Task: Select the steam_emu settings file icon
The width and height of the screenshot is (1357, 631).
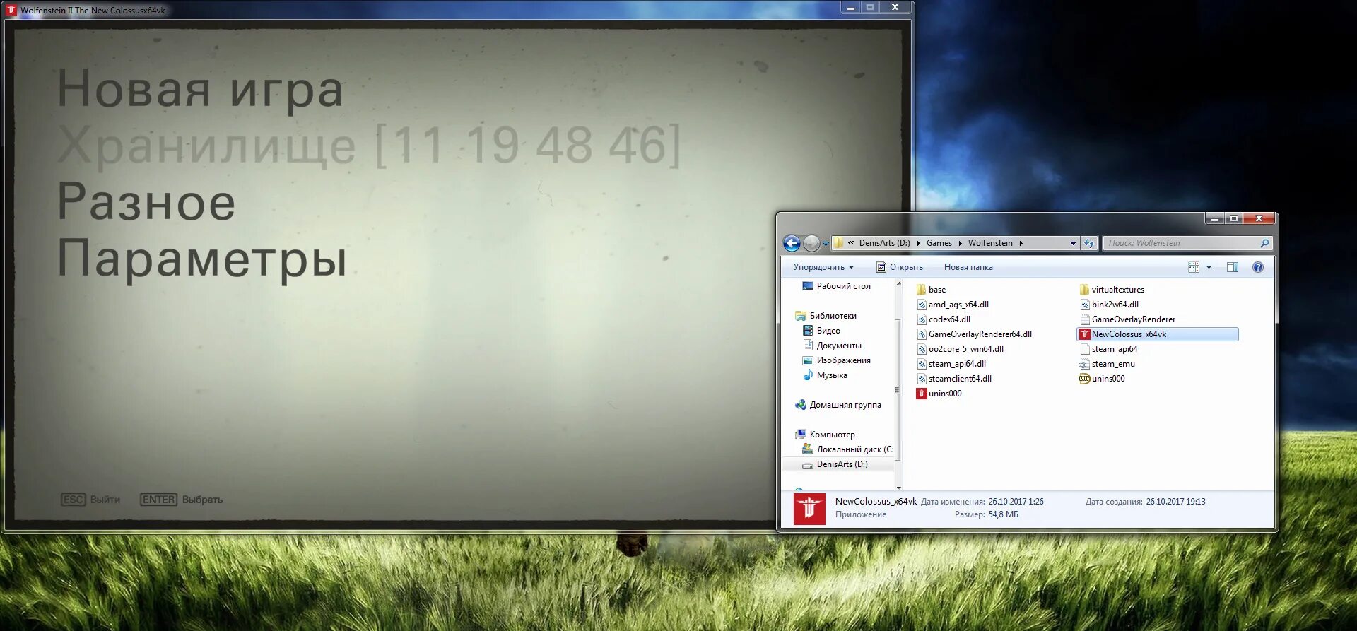Action: [x=1085, y=364]
